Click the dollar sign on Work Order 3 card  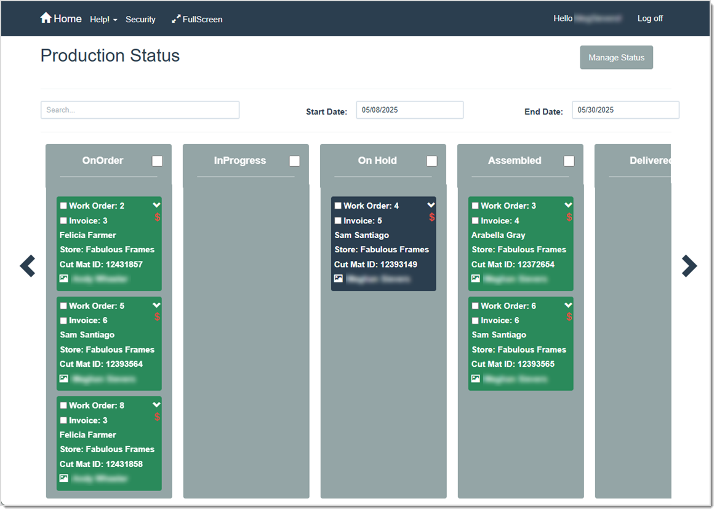tap(569, 217)
